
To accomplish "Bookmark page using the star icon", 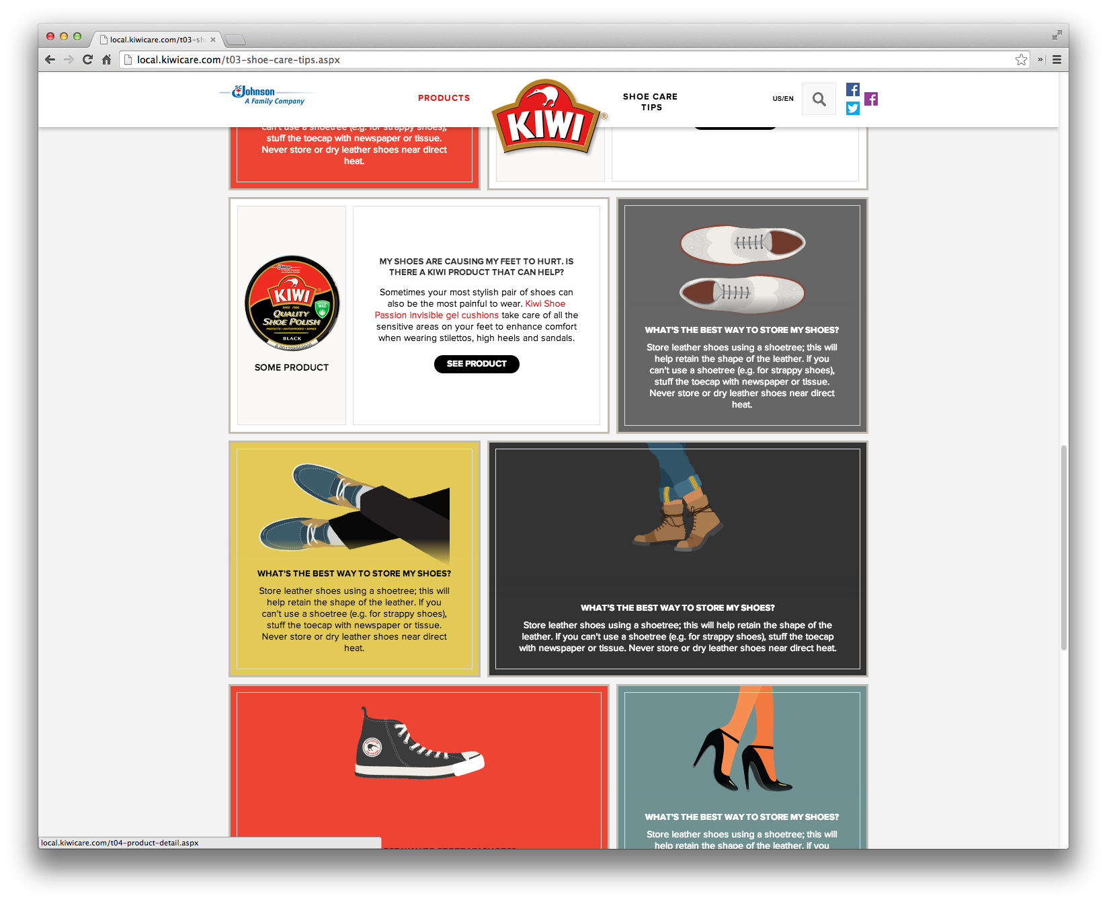I will (x=1021, y=60).
